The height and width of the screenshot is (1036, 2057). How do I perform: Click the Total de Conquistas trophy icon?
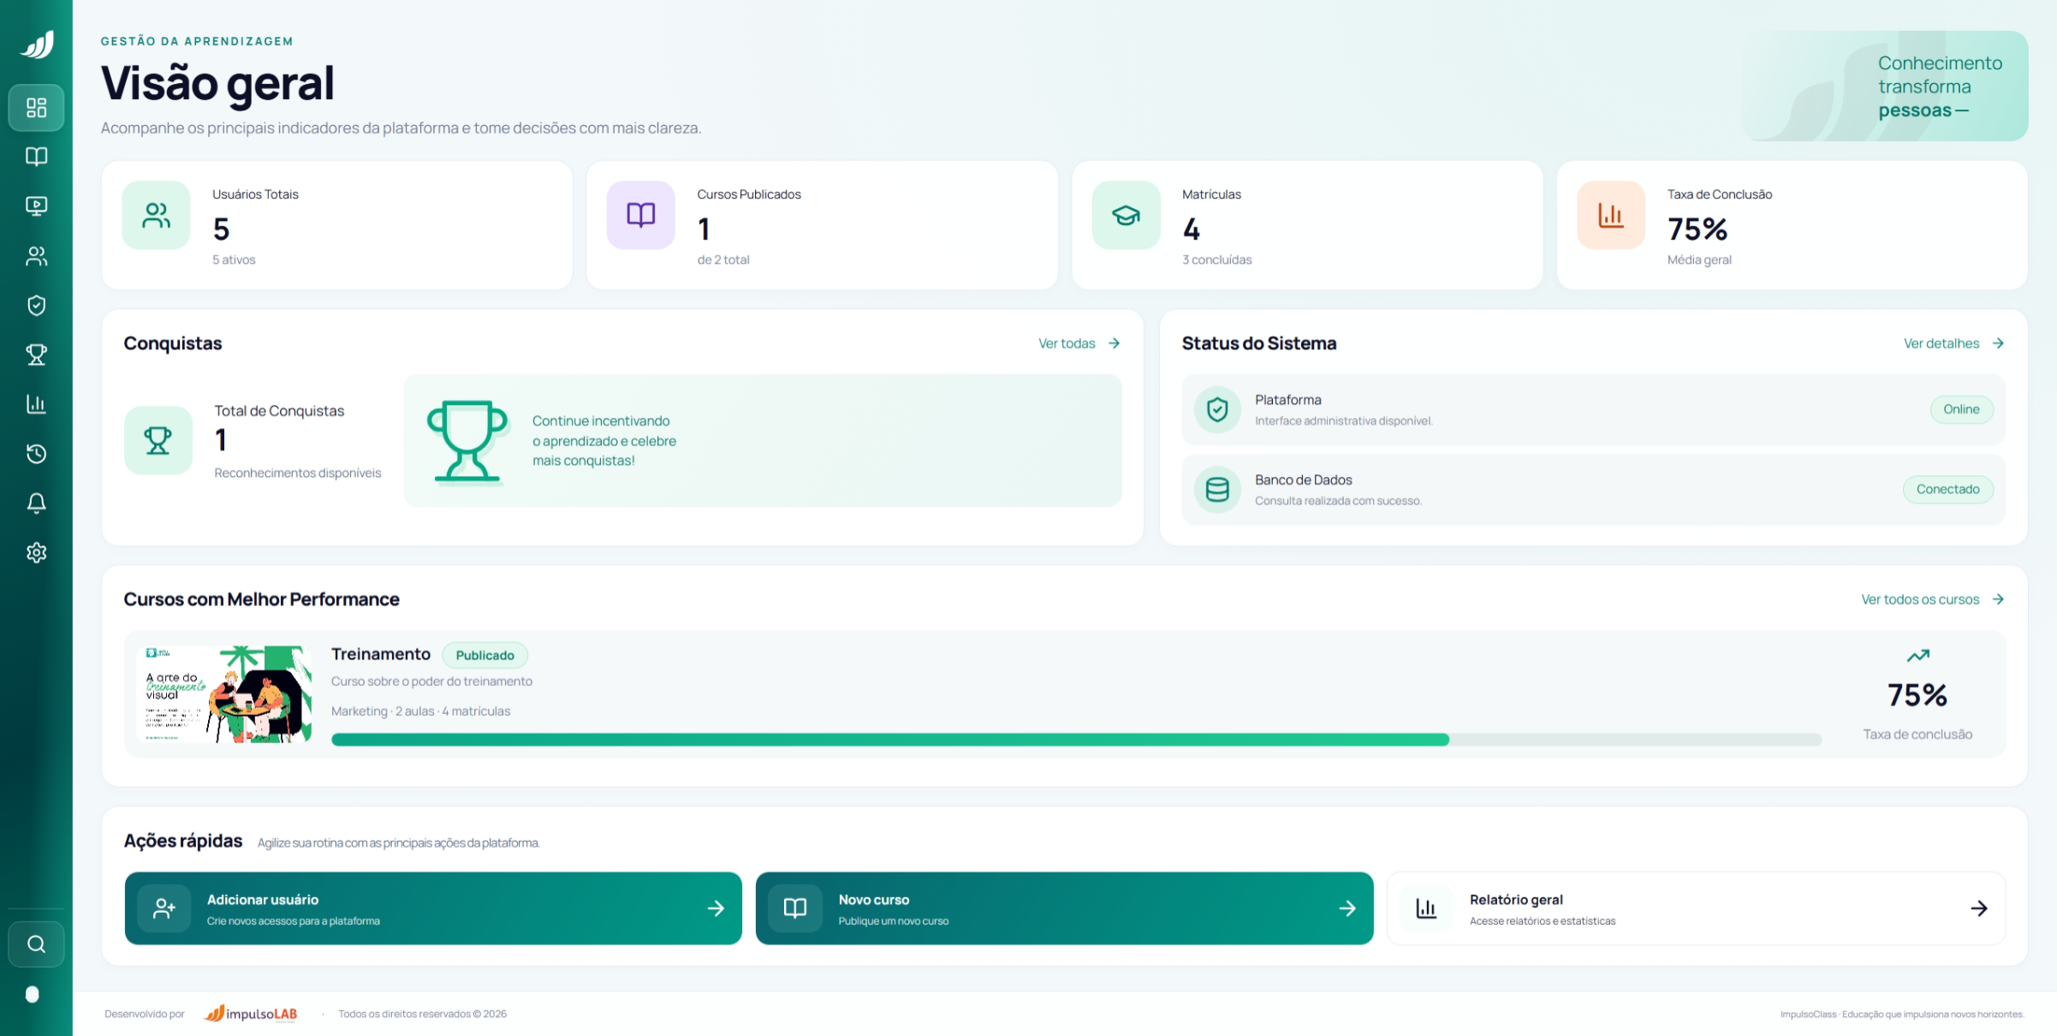158,440
